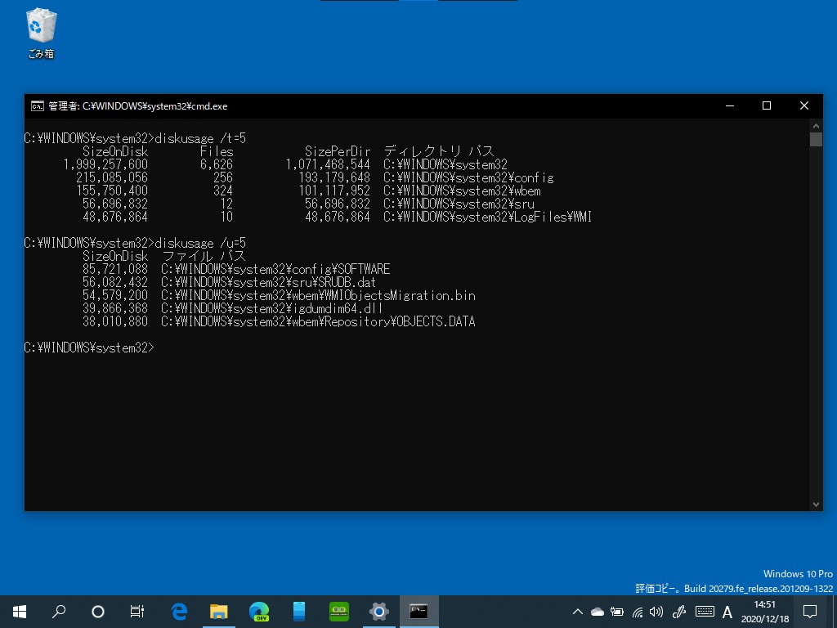837x628 pixels.
Task: Launch legacy Edge from the taskbar
Action: tap(179, 612)
